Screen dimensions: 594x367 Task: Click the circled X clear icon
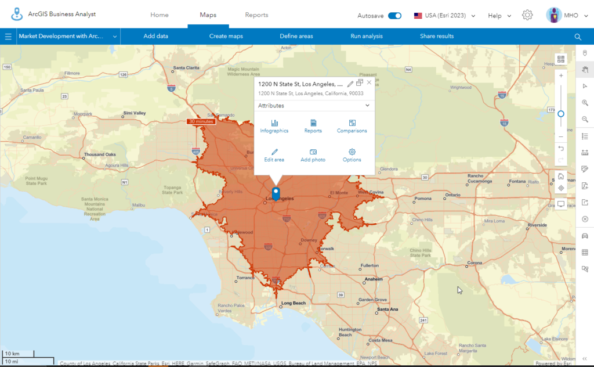point(585,219)
